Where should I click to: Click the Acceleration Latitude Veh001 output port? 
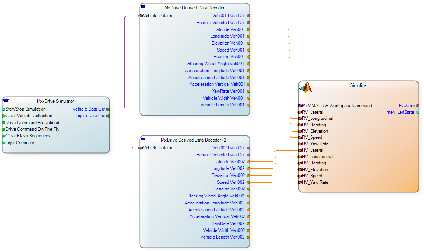click(248, 78)
